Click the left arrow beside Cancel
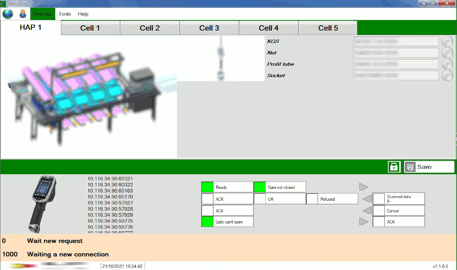 (367, 211)
